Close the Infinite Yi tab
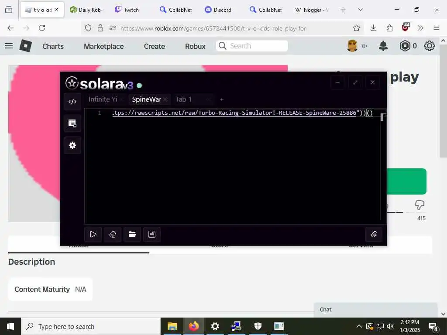447x335 pixels. [122, 99]
